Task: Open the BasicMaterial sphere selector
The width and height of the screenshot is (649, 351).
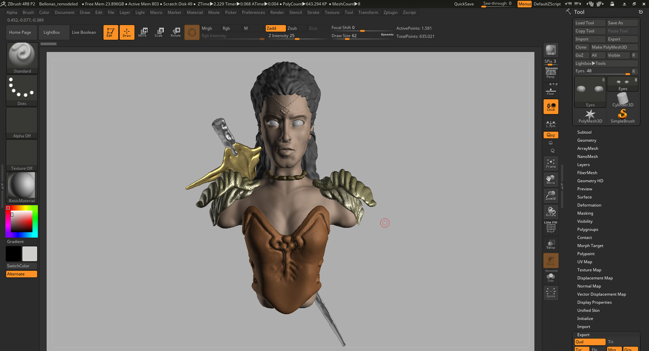Action: [x=22, y=187]
